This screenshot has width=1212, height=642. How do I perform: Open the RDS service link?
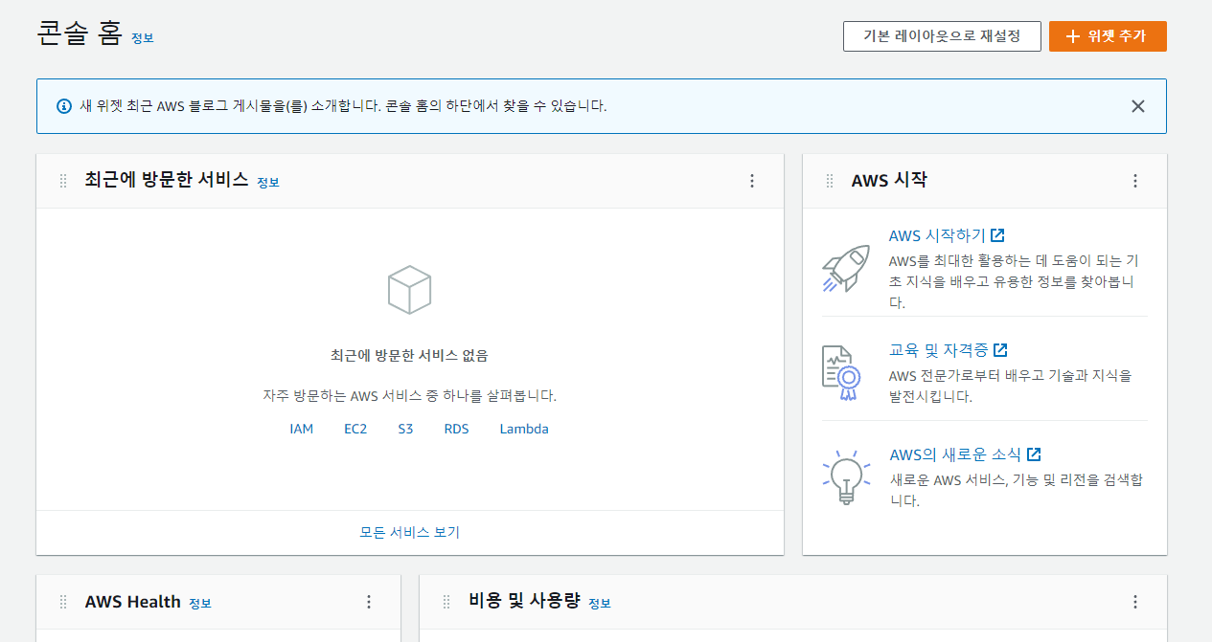click(456, 429)
